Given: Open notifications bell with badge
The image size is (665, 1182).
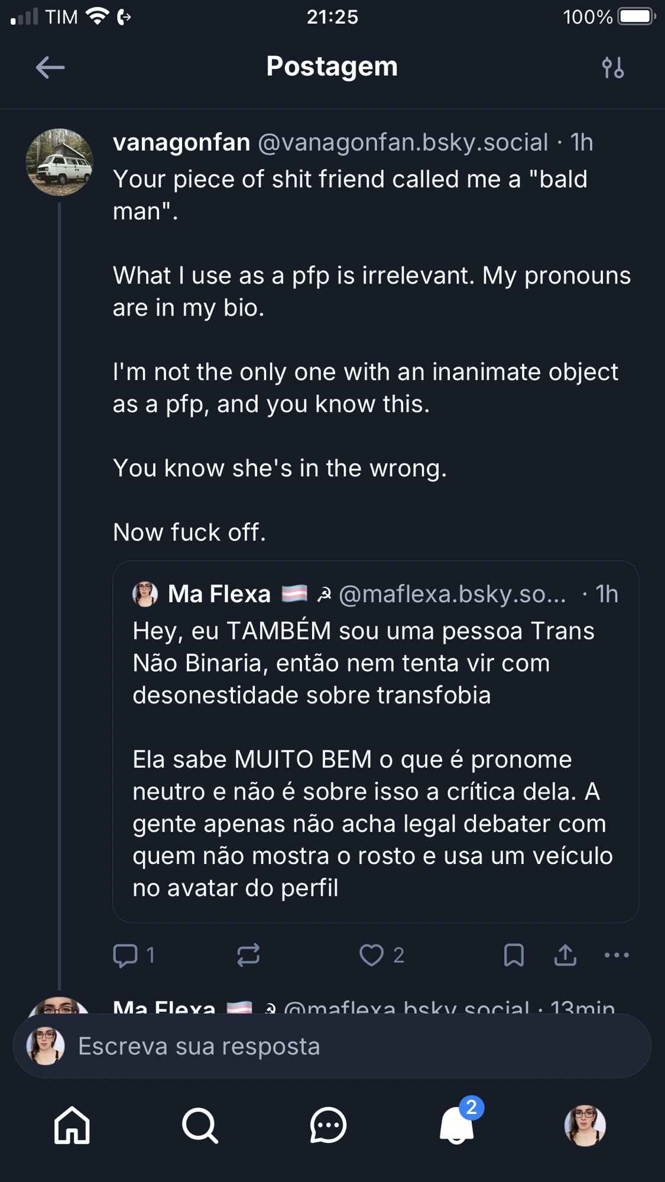Looking at the screenshot, I should coord(457,1124).
